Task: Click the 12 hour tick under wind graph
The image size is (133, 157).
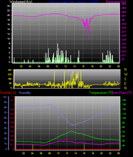Action: tap(65, 66)
